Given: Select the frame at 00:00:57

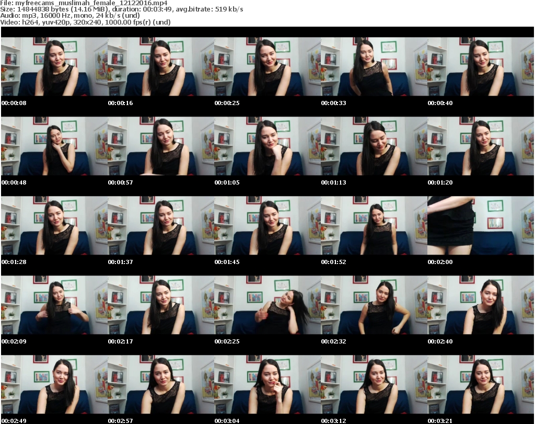Looking at the screenshot, I should pos(161,146).
